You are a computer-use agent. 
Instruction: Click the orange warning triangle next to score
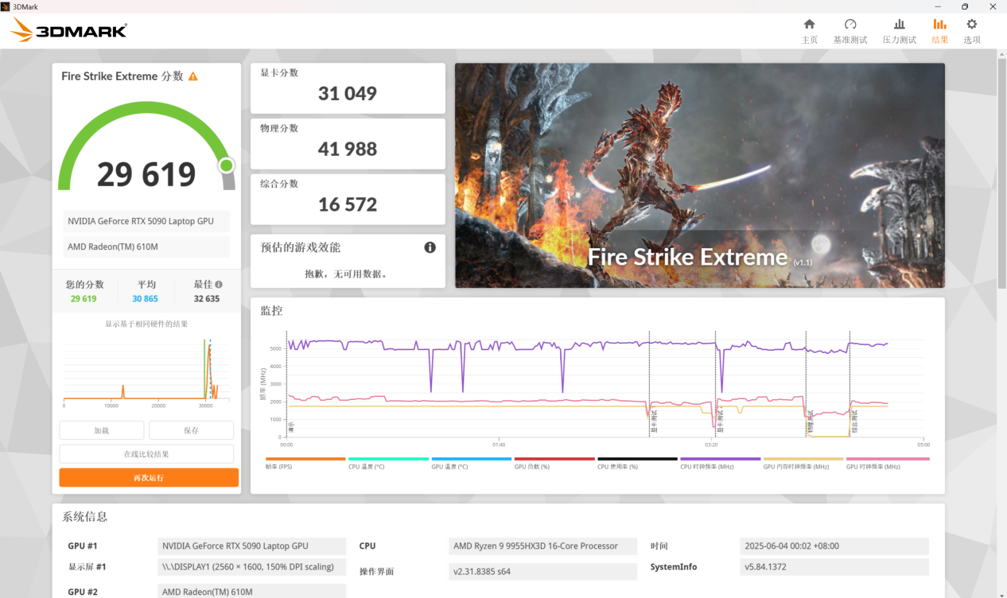(192, 76)
